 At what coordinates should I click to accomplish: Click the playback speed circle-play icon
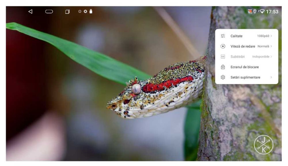point(223,46)
